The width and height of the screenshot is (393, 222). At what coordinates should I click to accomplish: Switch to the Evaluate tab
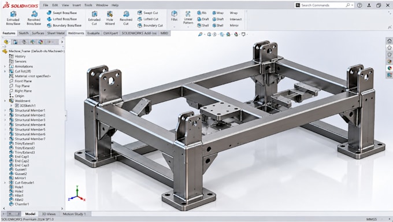tap(93, 33)
